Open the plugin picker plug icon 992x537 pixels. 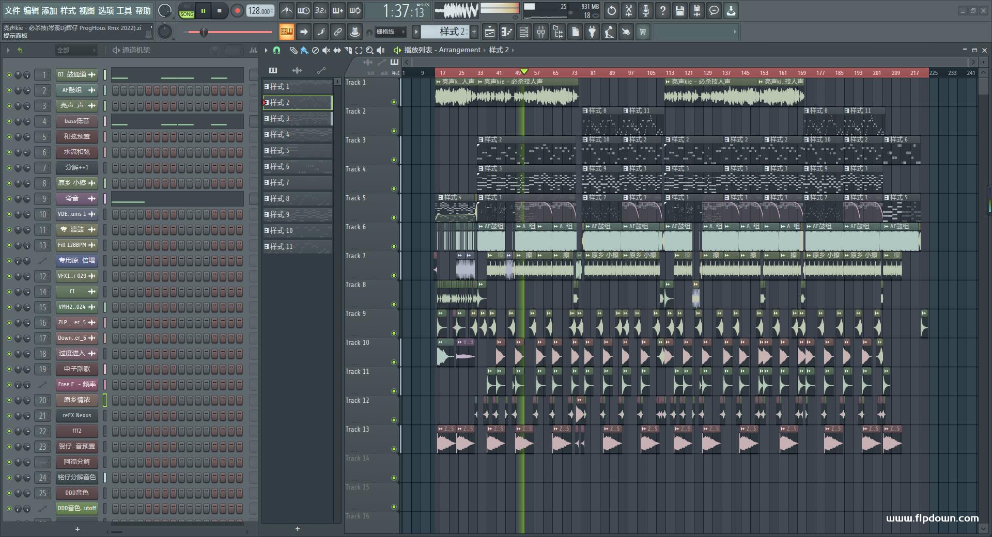pyautogui.click(x=592, y=32)
